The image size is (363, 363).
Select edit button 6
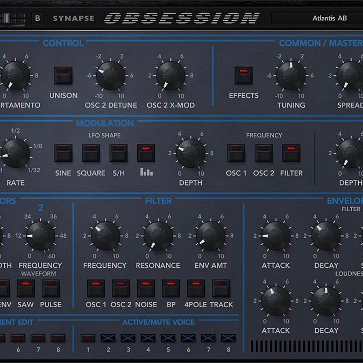[x=18, y=338]
